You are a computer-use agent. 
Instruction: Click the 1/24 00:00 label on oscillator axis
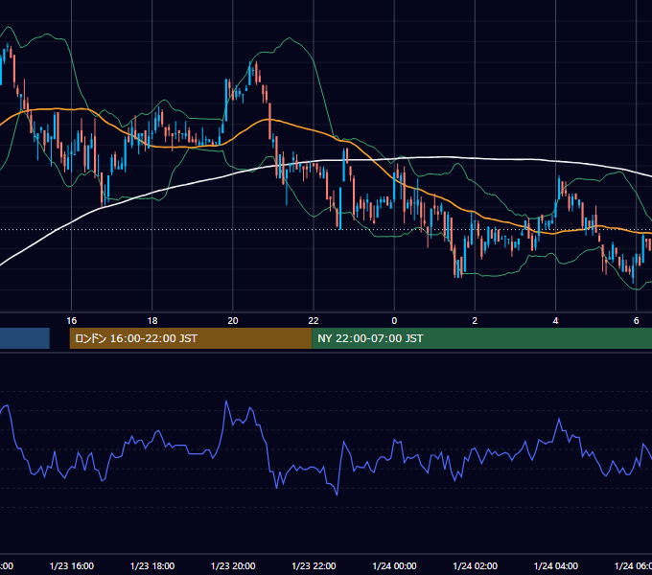pos(394,566)
